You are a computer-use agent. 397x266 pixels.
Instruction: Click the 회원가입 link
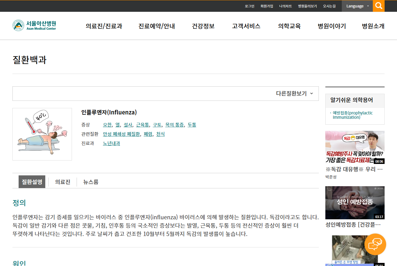tap(267, 6)
